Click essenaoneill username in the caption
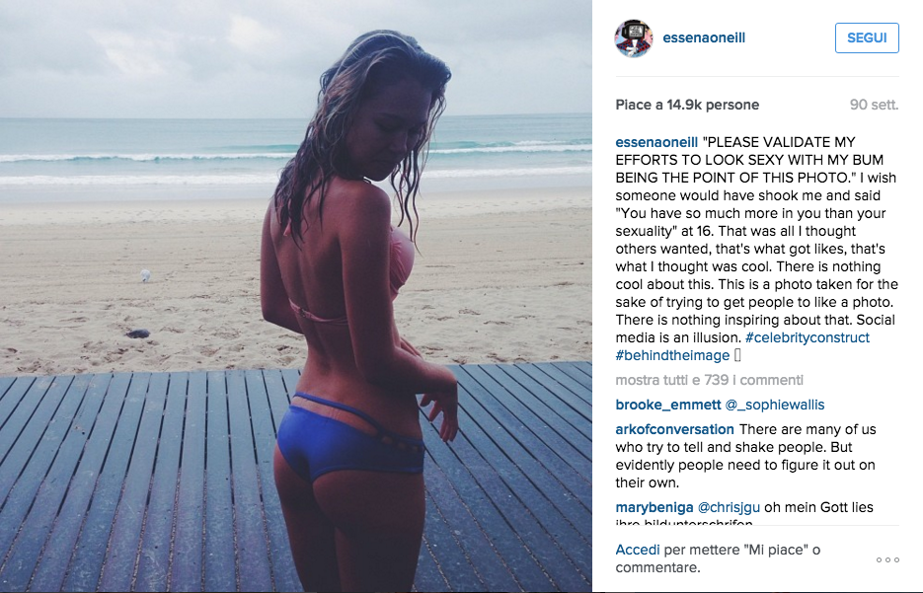 (x=656, y=142)
